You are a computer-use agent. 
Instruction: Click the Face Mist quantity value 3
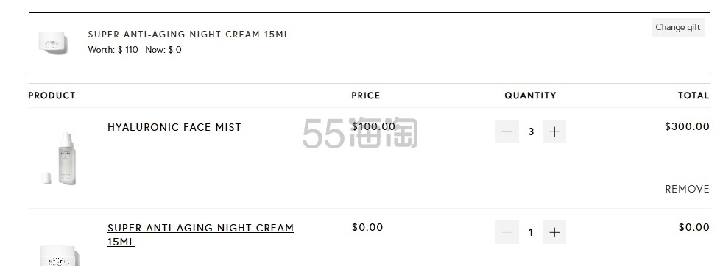click(531, 132)
